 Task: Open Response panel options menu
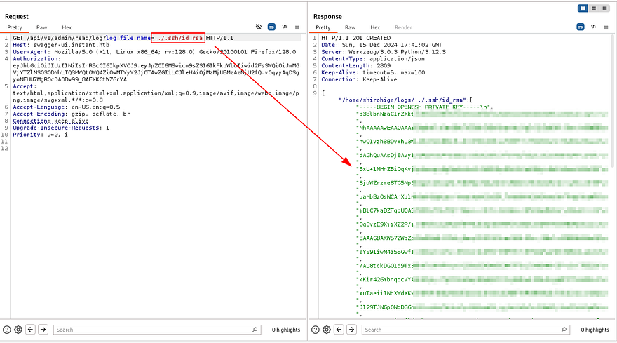606,27
